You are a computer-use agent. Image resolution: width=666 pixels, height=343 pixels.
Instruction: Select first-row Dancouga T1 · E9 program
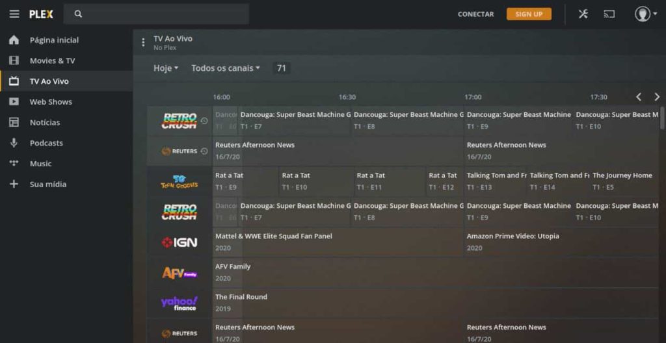(518, 121)
